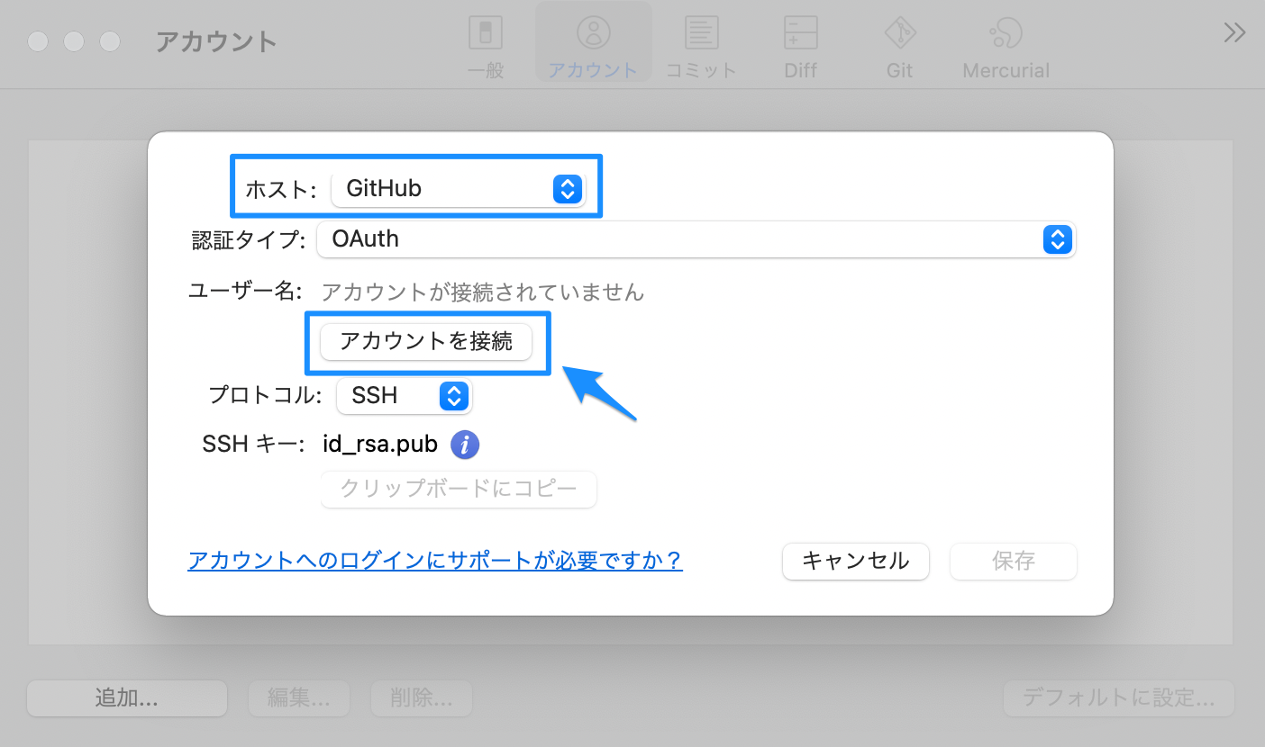Screen dimensions: 1265x747
Task: Click the キャンセル button
Action: click(x=854, y=561)
